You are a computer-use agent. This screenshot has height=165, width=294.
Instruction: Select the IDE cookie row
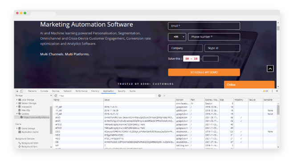pyautogui.click(x=165, y=142)
